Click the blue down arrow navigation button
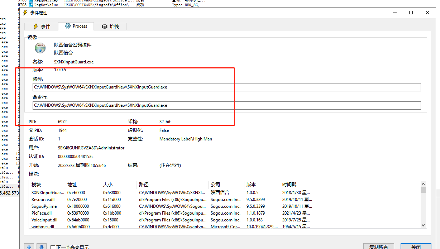Screen dimensions: 440x249 coord(41,246)
